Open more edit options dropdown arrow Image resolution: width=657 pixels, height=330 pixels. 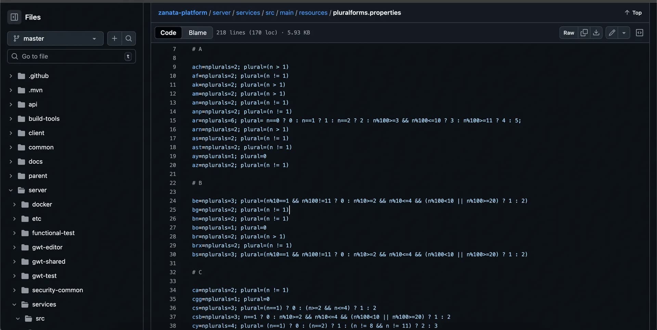click(x=624, y=33)
